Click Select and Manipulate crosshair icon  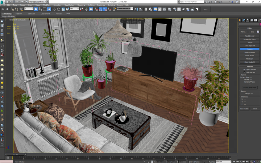[x=87, y=9]
